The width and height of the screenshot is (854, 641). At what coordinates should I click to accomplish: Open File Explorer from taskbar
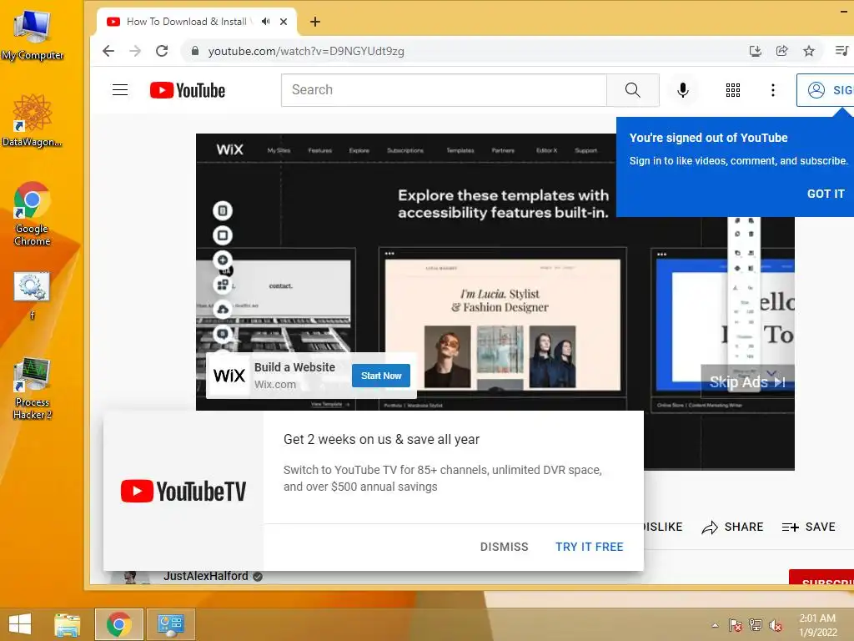(x=67, y=624)
